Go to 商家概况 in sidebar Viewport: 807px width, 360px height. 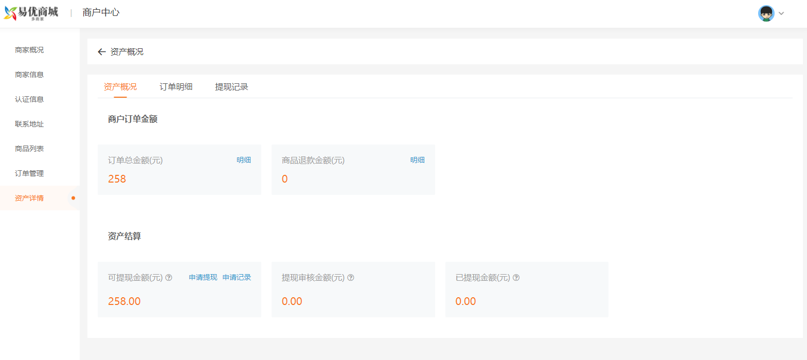point(29,50)
